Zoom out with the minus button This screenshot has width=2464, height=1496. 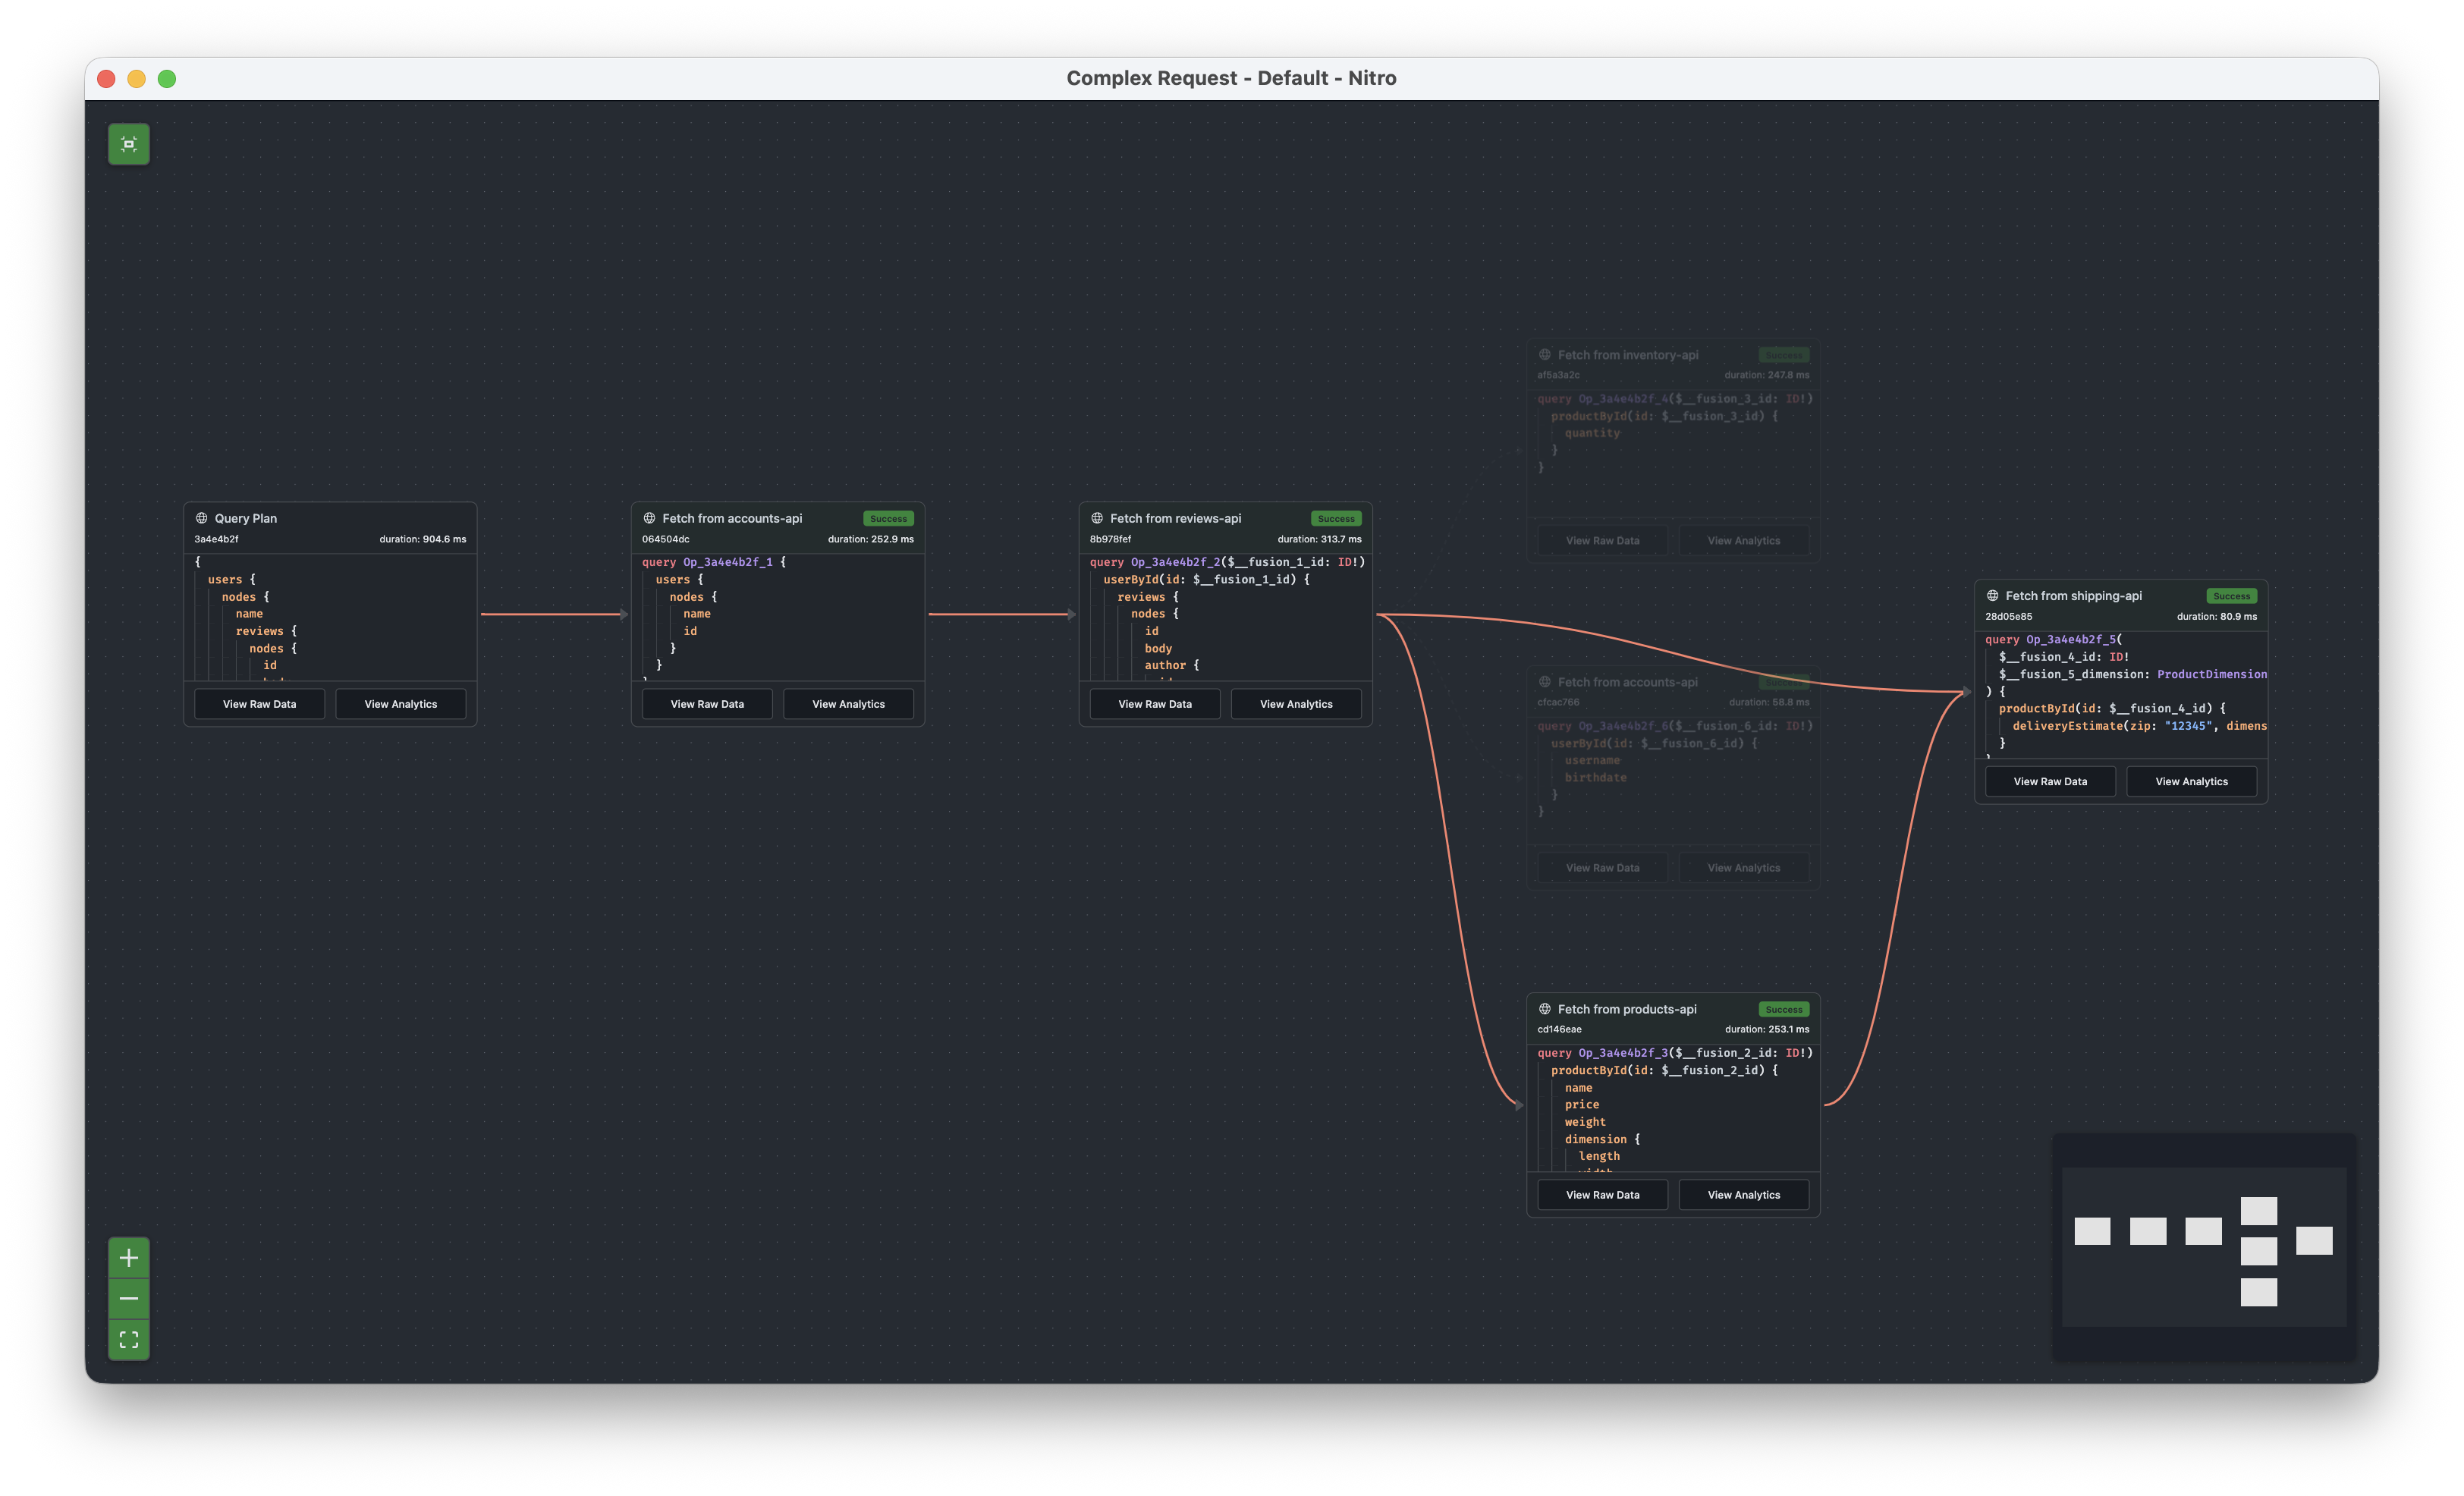click(129, 1298)
